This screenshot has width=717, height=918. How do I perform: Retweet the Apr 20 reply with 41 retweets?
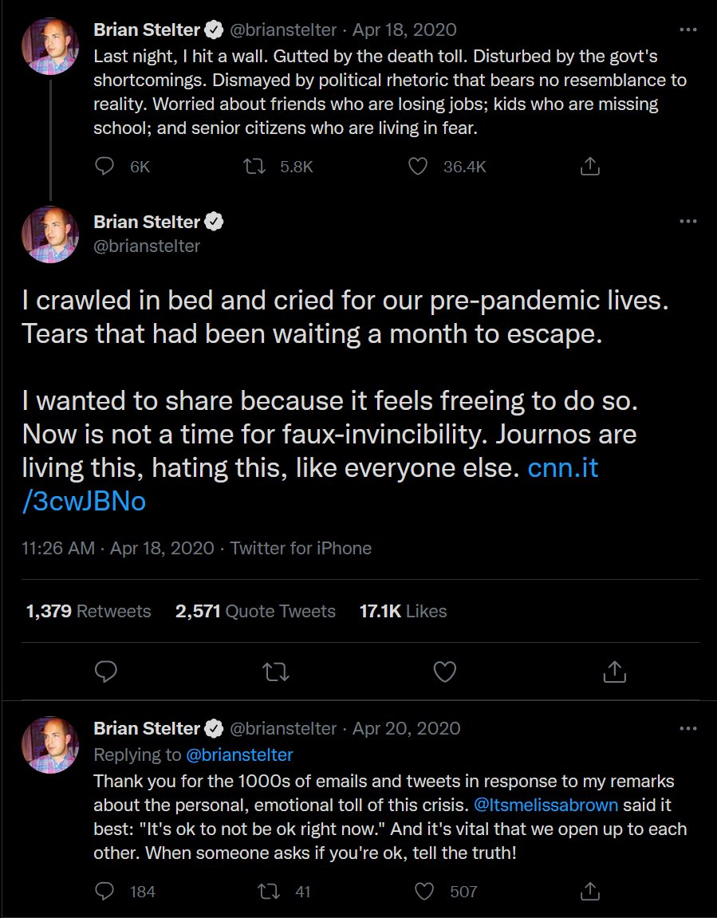270,891
